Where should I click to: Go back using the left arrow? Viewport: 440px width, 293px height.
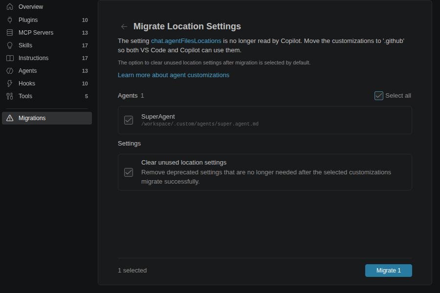pos(124,27)
